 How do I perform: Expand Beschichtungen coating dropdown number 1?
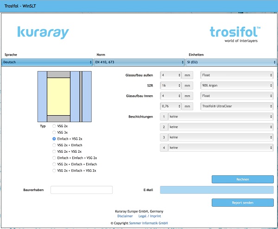click(x=221, y=117)
